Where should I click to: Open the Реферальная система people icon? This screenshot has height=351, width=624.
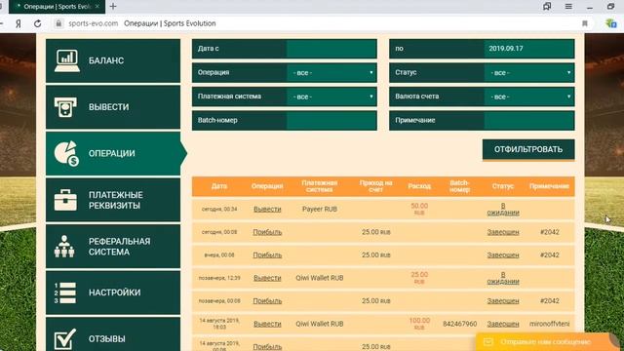click(x=64, y=246)
